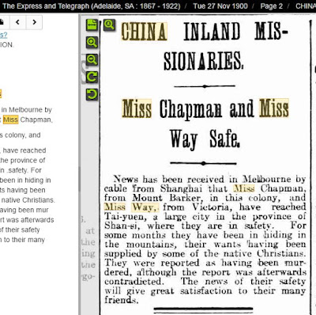Viewport: 316px width, 315px height.
Task: Click the line 'supplied by some of the native'
Action: pyautogui.click(x=205, y=253)
